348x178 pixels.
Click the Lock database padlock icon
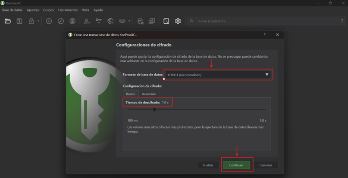coord(31,21)
